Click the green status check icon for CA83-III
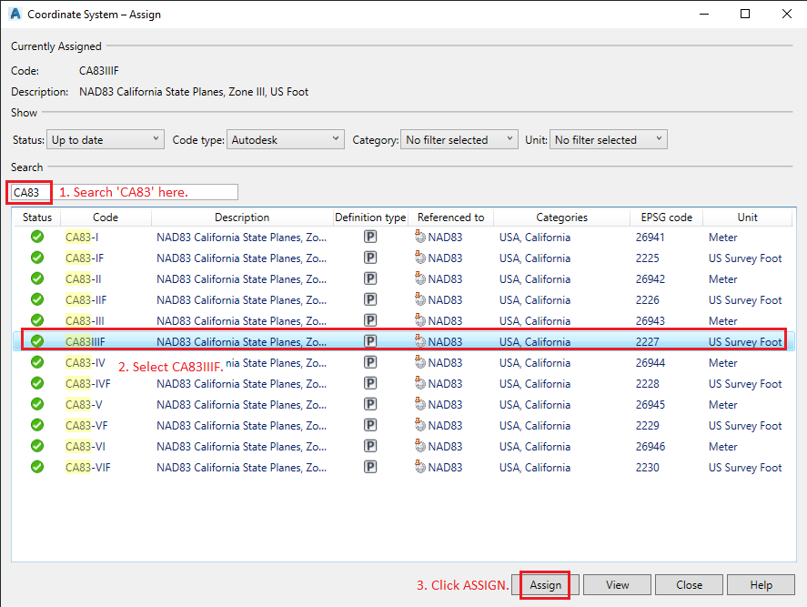The height and width of the screenshot is (607, 807). click(x=37, y=320)
